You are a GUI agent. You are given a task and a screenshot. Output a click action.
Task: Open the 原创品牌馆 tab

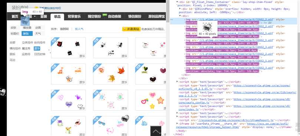(156, 16)
